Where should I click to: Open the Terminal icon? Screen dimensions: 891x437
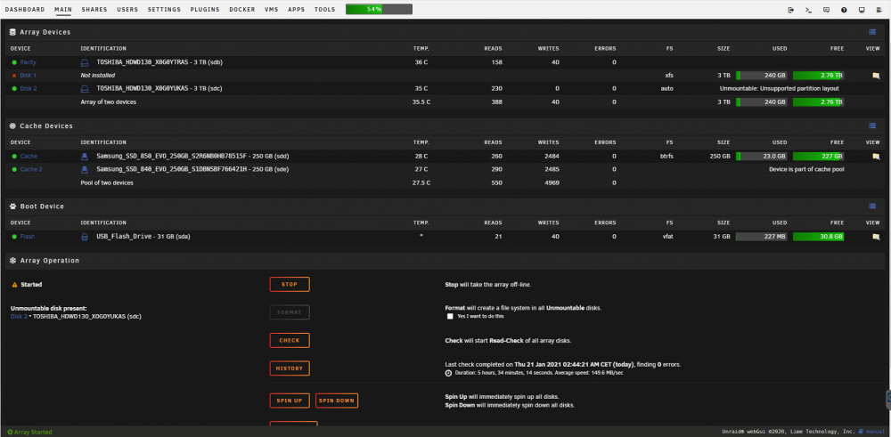809,10
